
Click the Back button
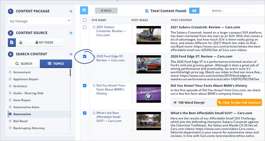tap(106, 11)
